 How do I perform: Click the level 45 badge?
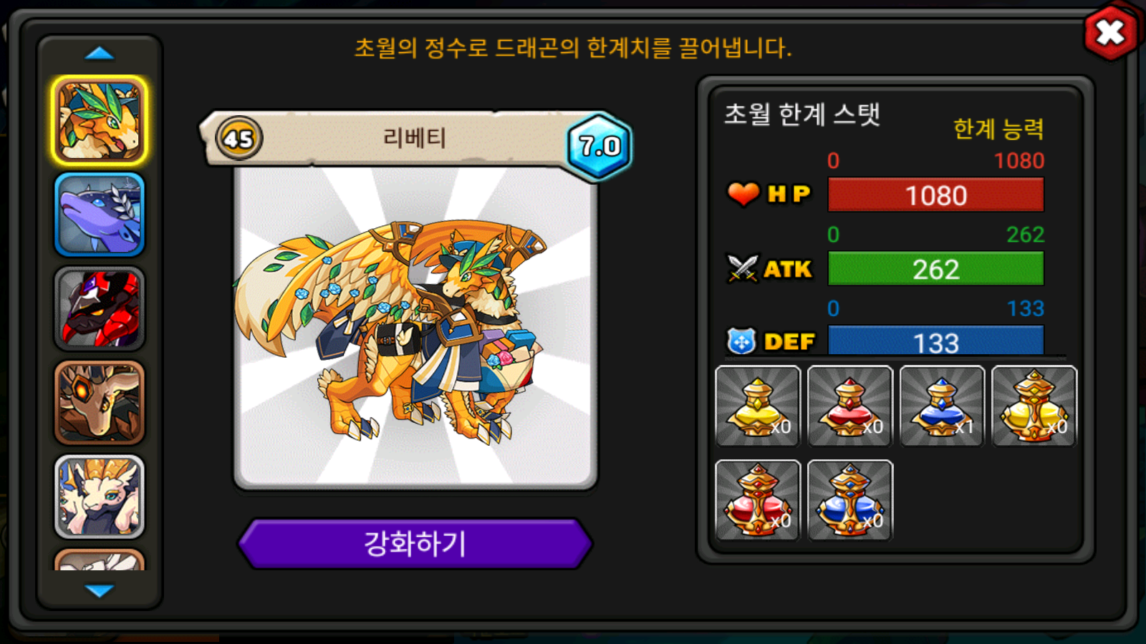[239, 138]
